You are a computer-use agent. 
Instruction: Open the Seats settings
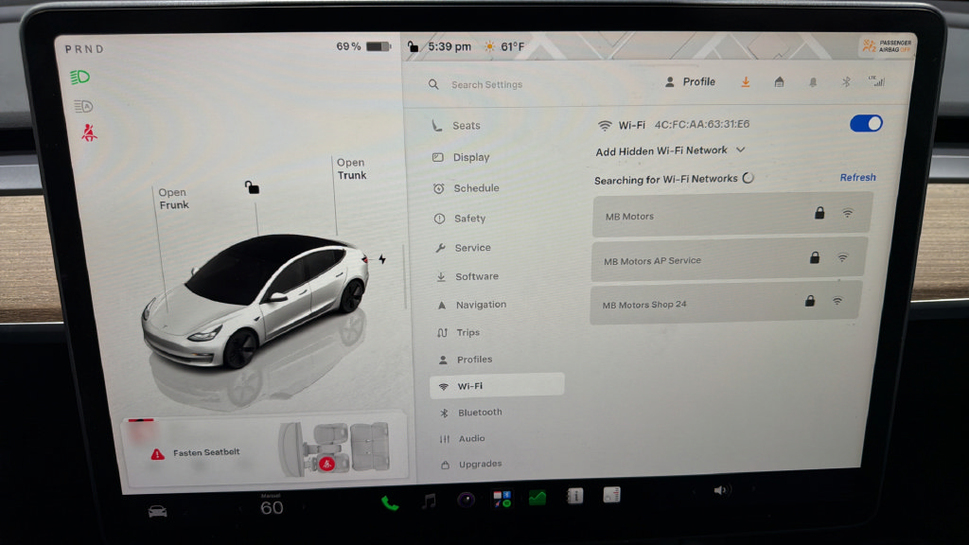click(457, 126)
